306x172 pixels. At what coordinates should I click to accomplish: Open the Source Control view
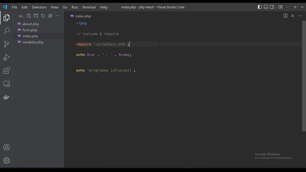[x=6, y=44]
